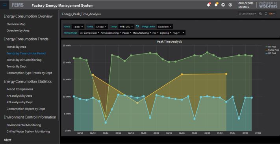Click the zoom out time range magnifier
280x144 pixels.
coord(260,14)
